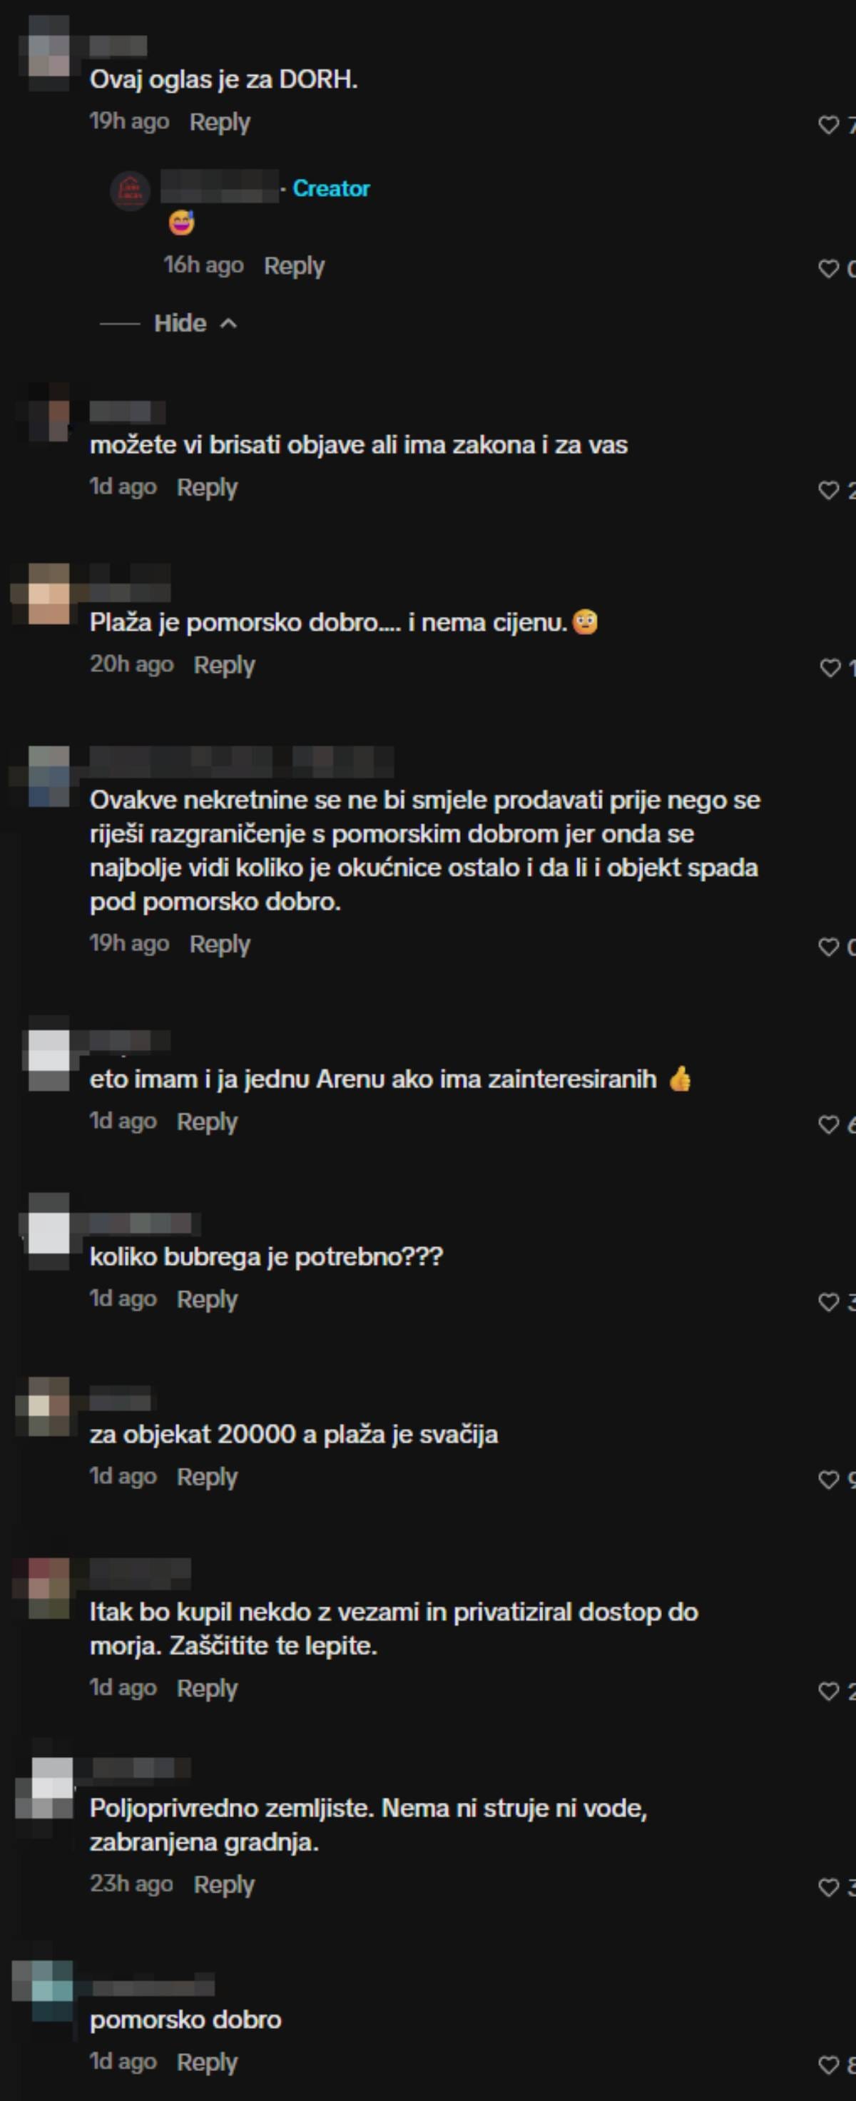Viewport: 856px width, 2101px height.
Task: Reply to "koliko bubrega je potrebno???"
Action: coord(207,1299)
